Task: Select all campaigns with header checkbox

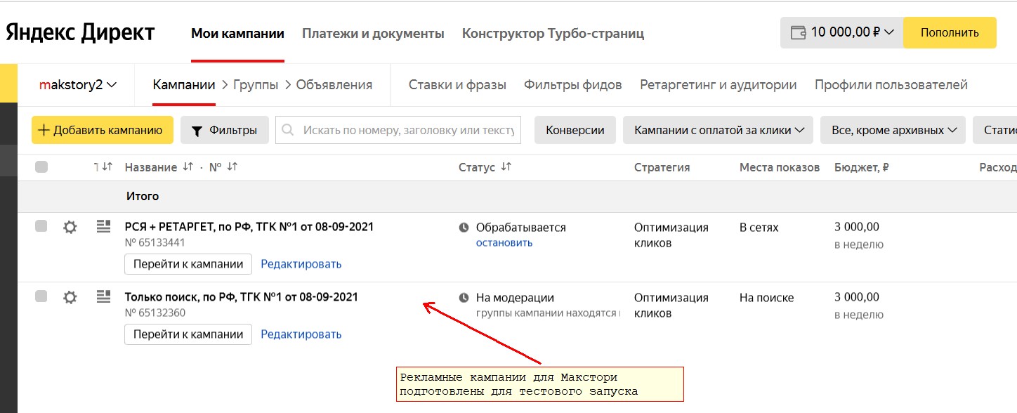Action: click(x=41, y=167)
